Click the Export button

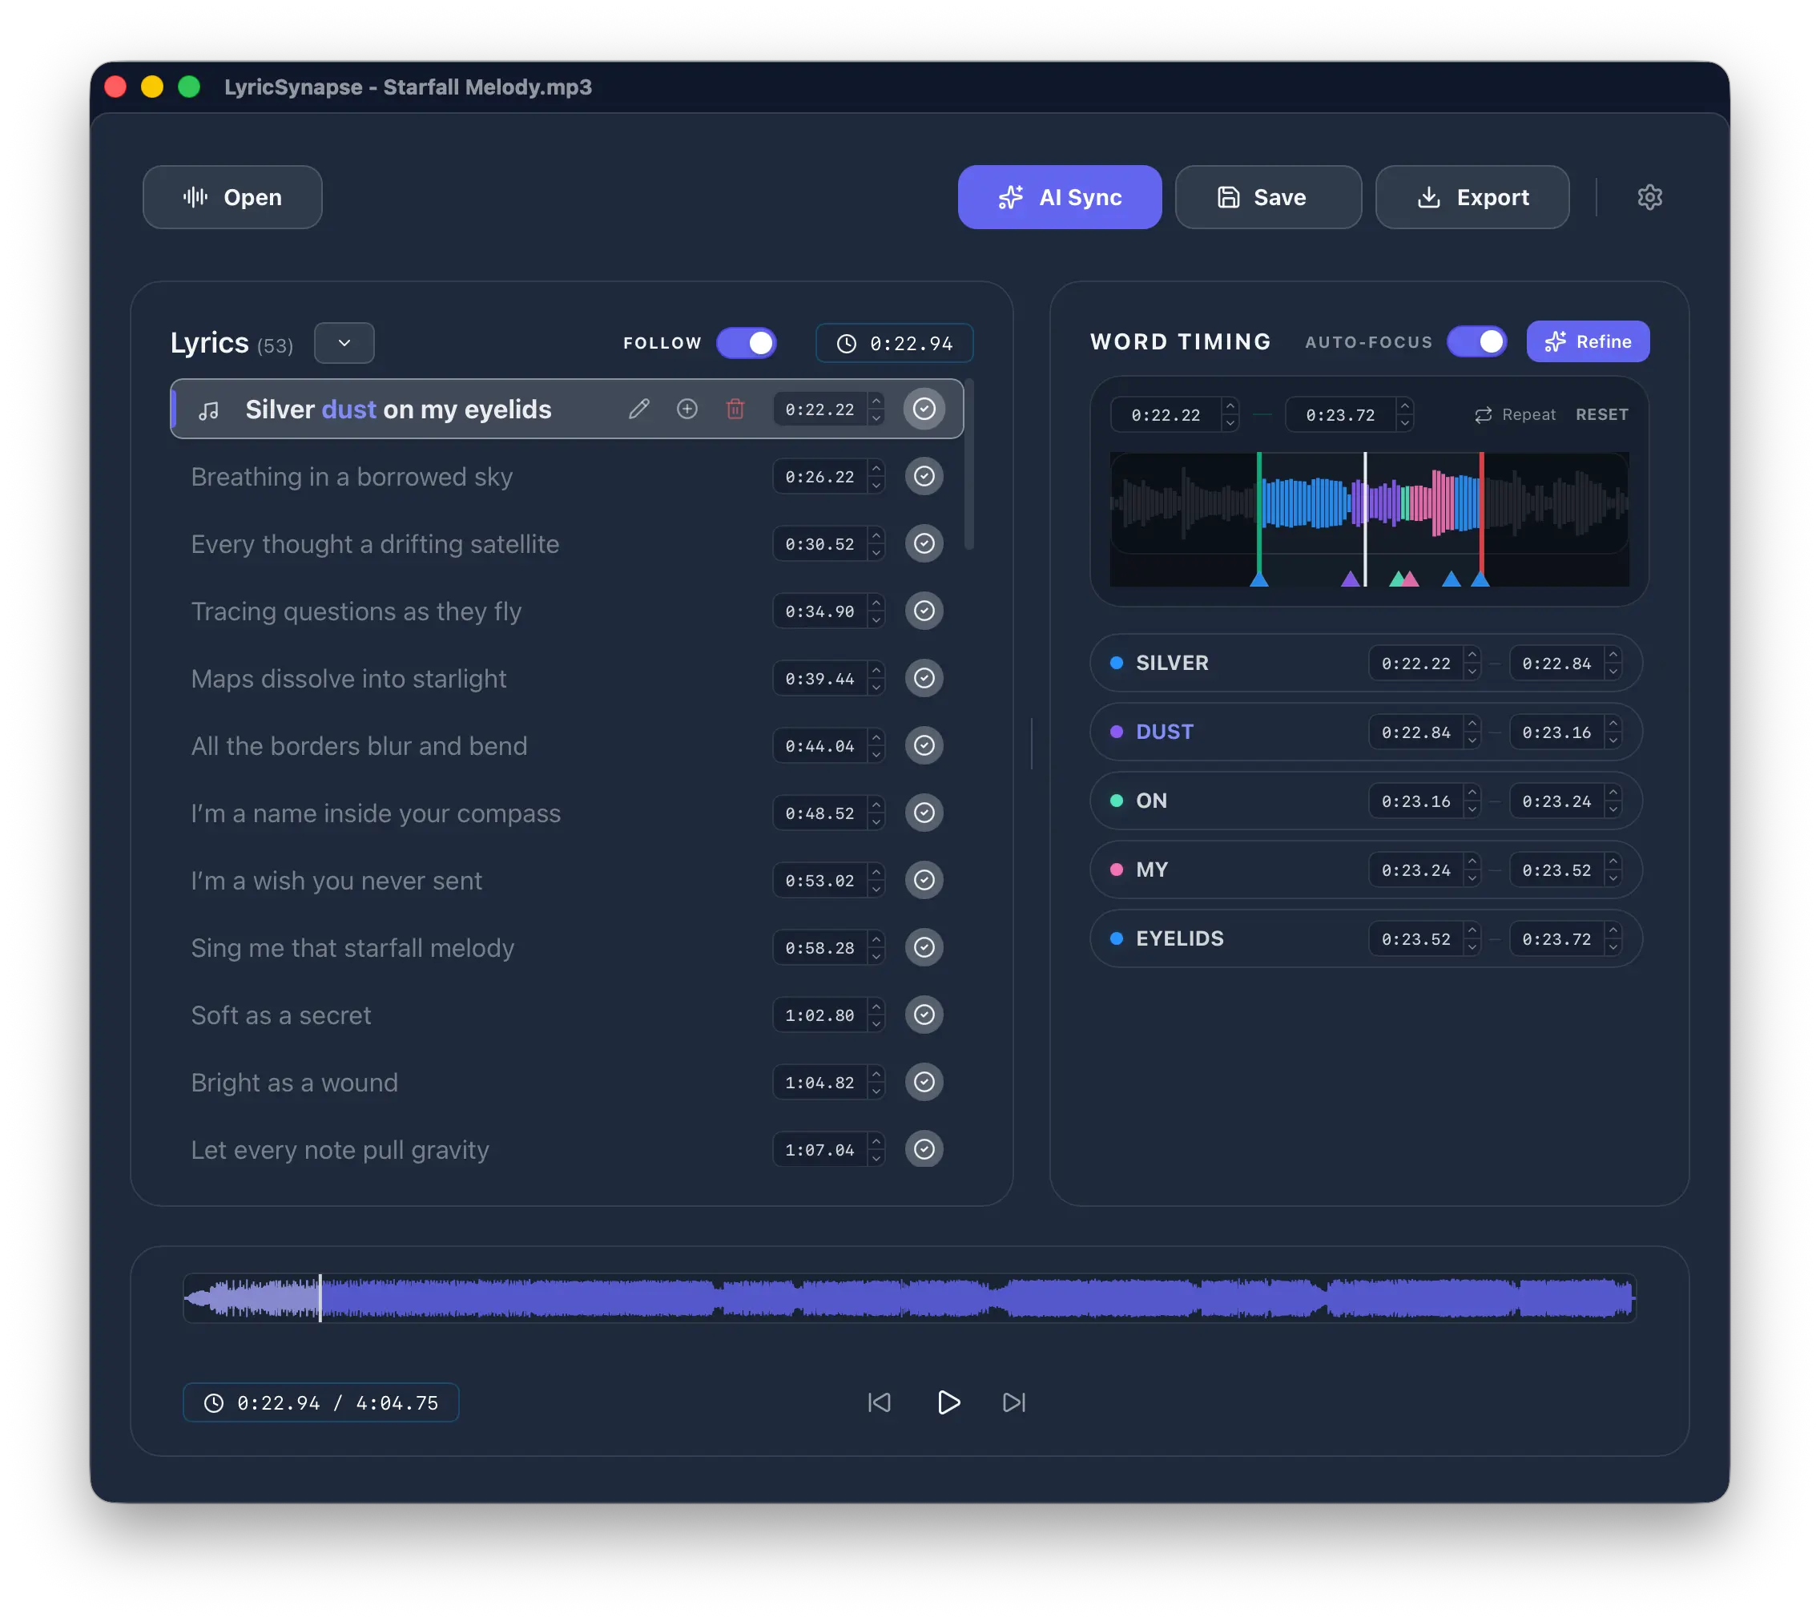pos(1472,197)
